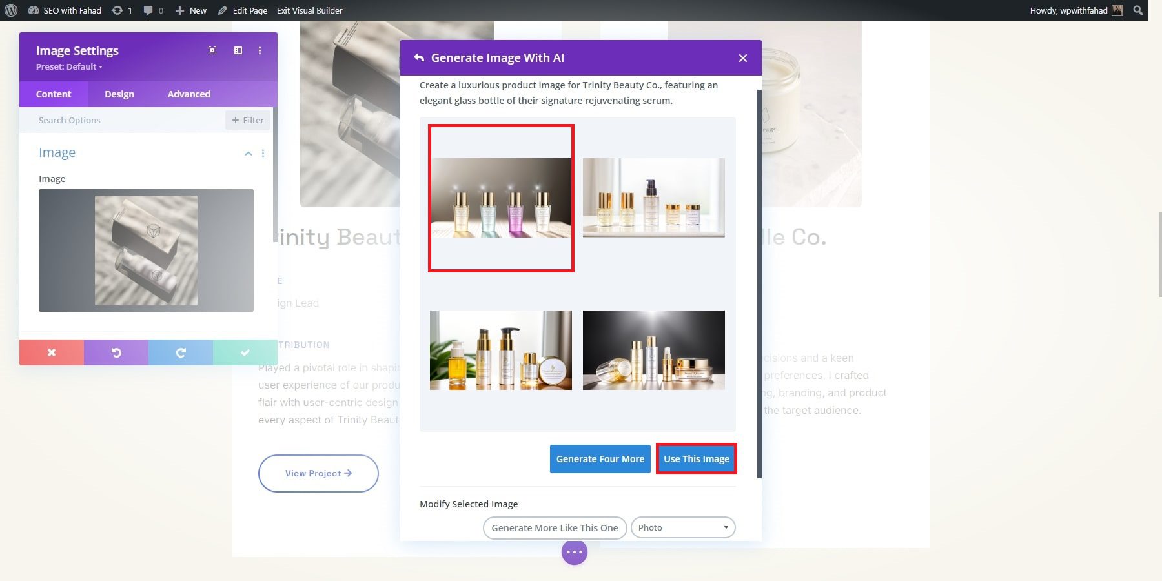Discard changes with the red X button
The height and width of the screenshot is (581, 1162).
(x=52, y=352)
